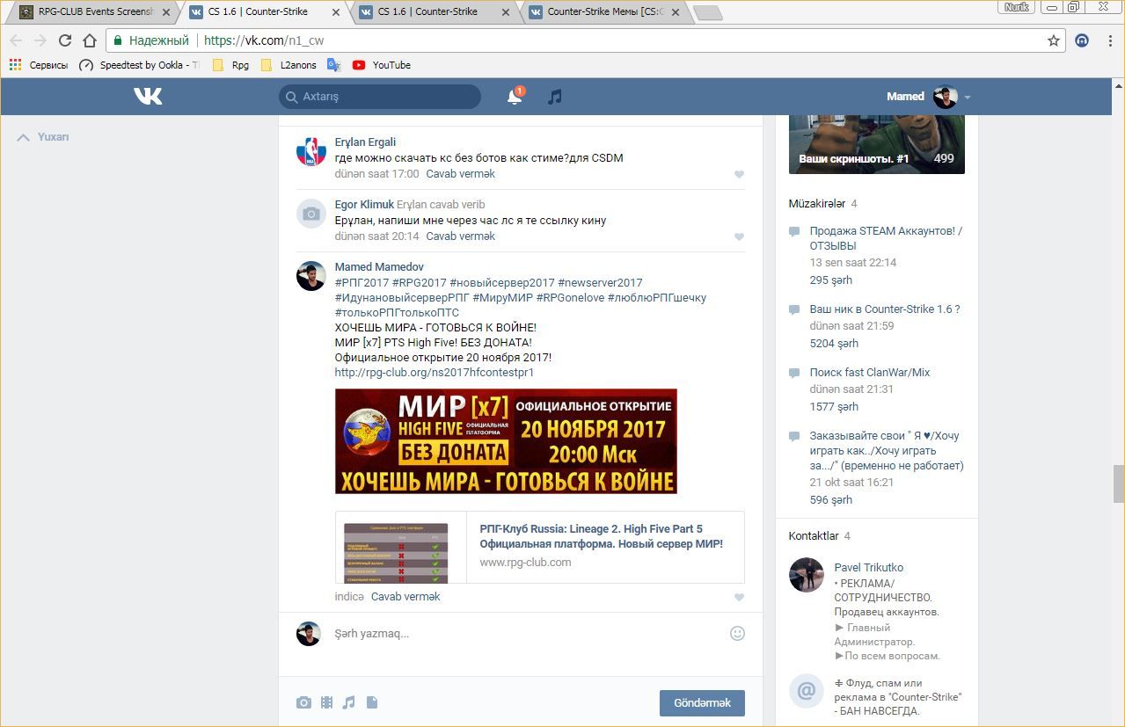Open the МИР x7 banner image
Screen dimensions: 1125x727
(506, 441)
